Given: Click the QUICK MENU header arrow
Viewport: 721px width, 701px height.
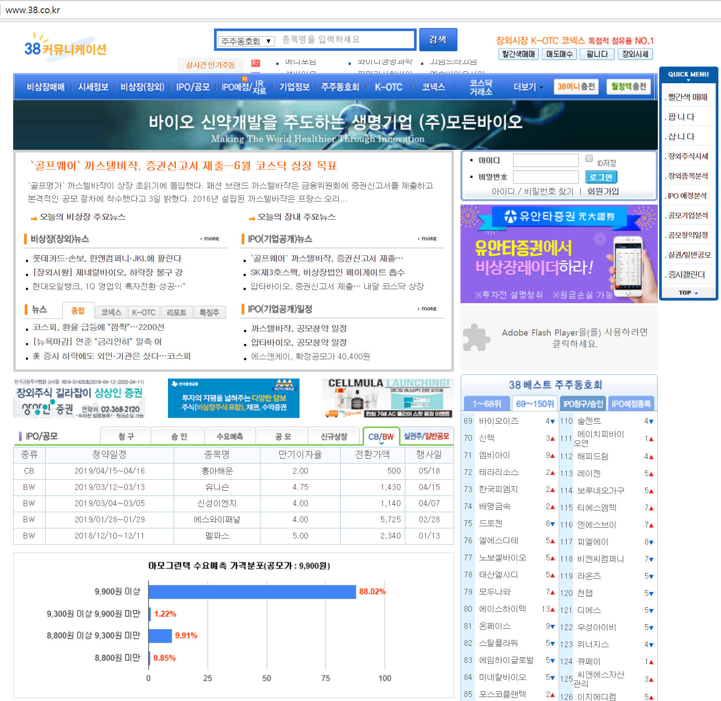Looking at the screenshot, I should point(688,80).
